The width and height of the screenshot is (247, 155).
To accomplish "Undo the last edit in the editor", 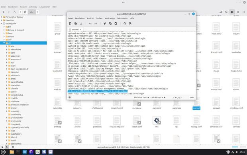I will click(90, 24).
